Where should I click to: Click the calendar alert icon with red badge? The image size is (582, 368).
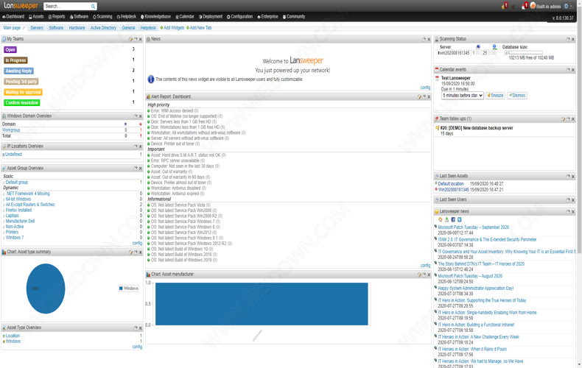tap(525, 6)
